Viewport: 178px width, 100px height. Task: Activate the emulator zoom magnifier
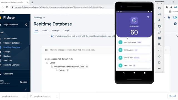[x=159, y=44]
